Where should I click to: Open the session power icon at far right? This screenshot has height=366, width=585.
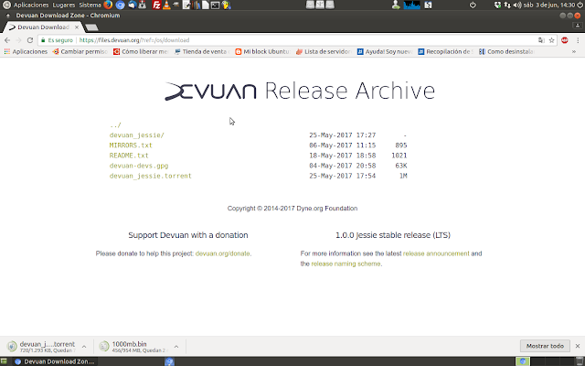[580, 5]
